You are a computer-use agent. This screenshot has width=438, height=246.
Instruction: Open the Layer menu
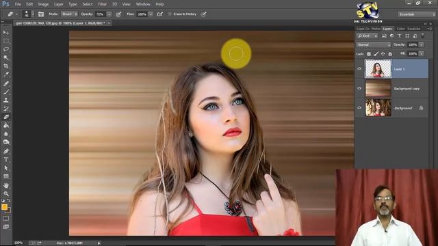[x=58, y=4]
